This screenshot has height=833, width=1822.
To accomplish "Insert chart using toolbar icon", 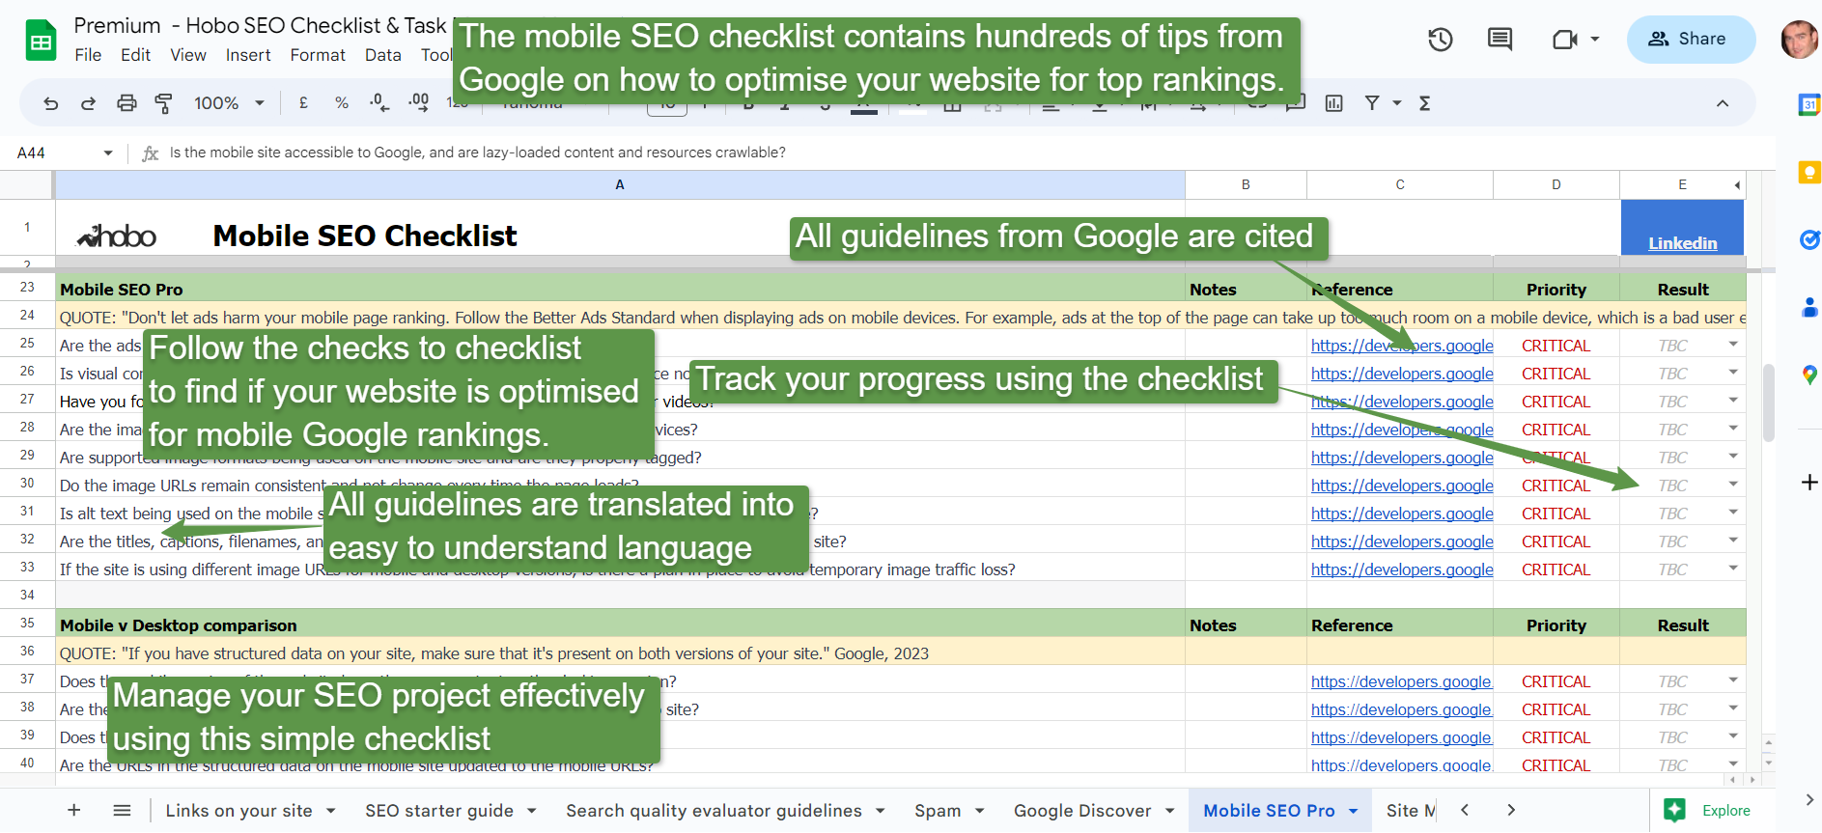I will click(1334, 103).
